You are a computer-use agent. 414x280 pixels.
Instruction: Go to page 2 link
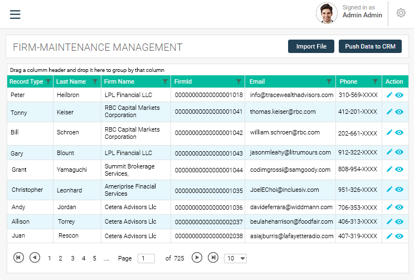pyautogui.click(x=61, y=258)
